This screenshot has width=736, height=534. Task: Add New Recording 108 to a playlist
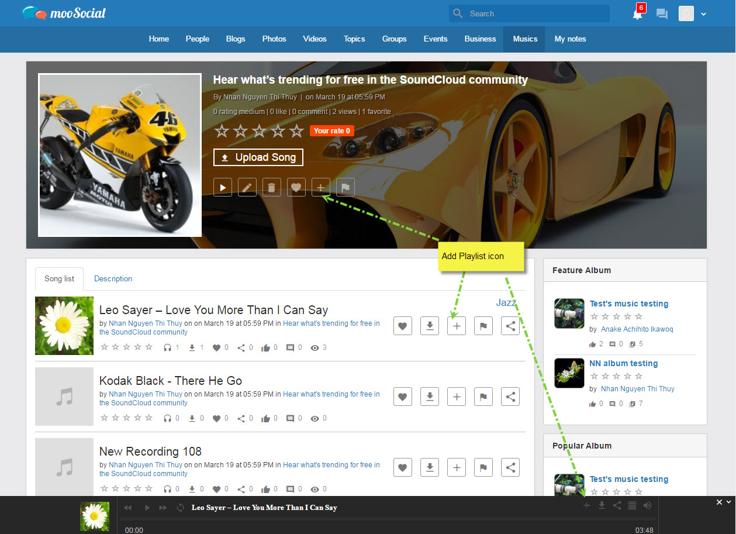(457, 467)
